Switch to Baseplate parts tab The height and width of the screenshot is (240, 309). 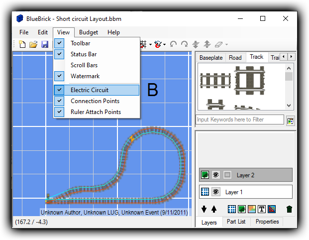coord(211,58)
